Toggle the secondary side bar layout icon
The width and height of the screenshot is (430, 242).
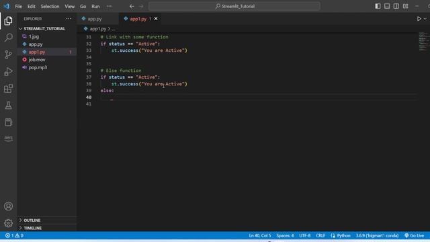[x=396, y=6]
